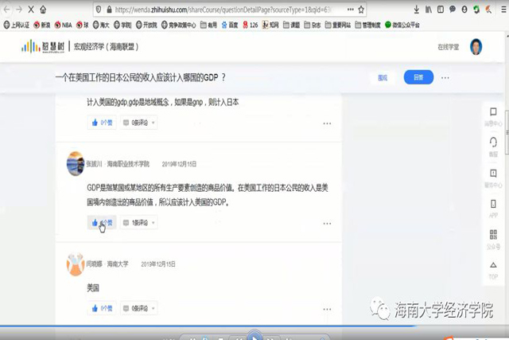
Task: Click the 智慧树 logo in page header
Action: (43, 46)
